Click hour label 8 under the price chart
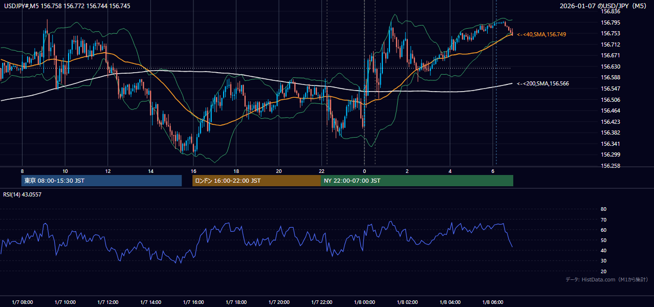This screenshot has width=654, height=307. click(22, 171)
